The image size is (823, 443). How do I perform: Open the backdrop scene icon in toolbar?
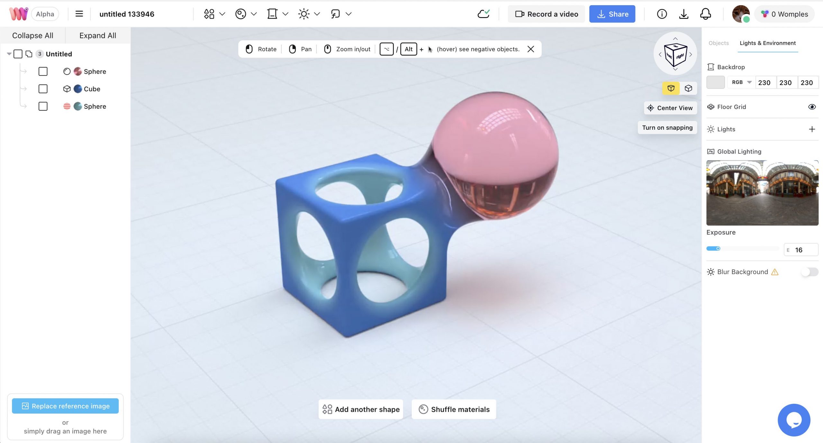pyautogui.click(x=272, y=14)
